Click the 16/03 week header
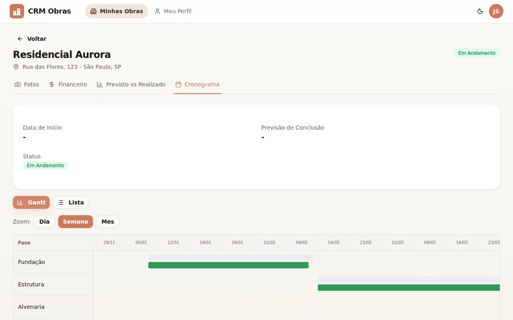This screenshot has width=513, height=320. (x=462, y=243)
